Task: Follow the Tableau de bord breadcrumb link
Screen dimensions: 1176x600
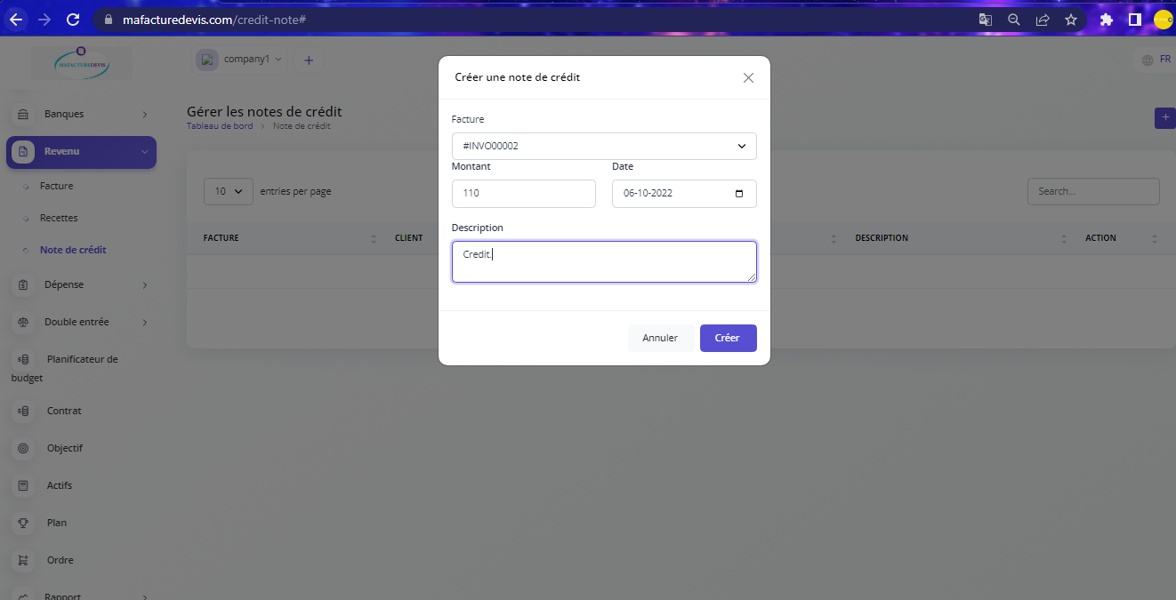Action: [x=220, y=126]
